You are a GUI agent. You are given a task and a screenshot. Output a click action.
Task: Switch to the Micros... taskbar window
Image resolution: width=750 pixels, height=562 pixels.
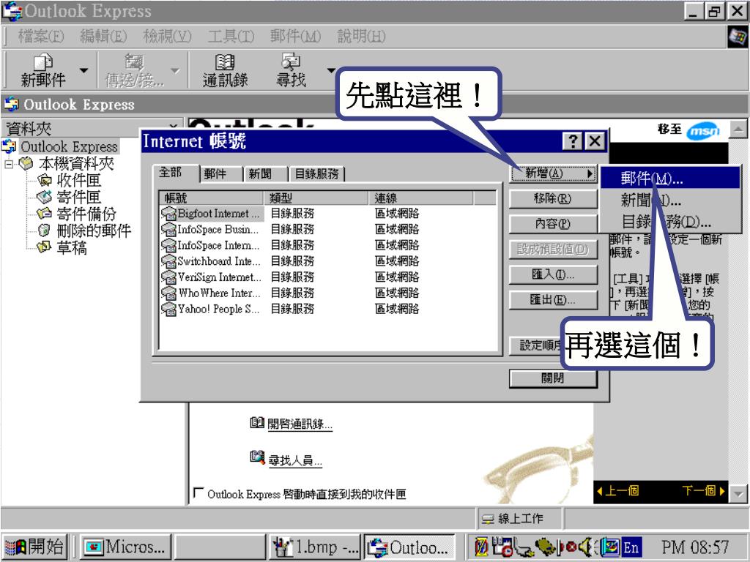[x=125, y=547]
